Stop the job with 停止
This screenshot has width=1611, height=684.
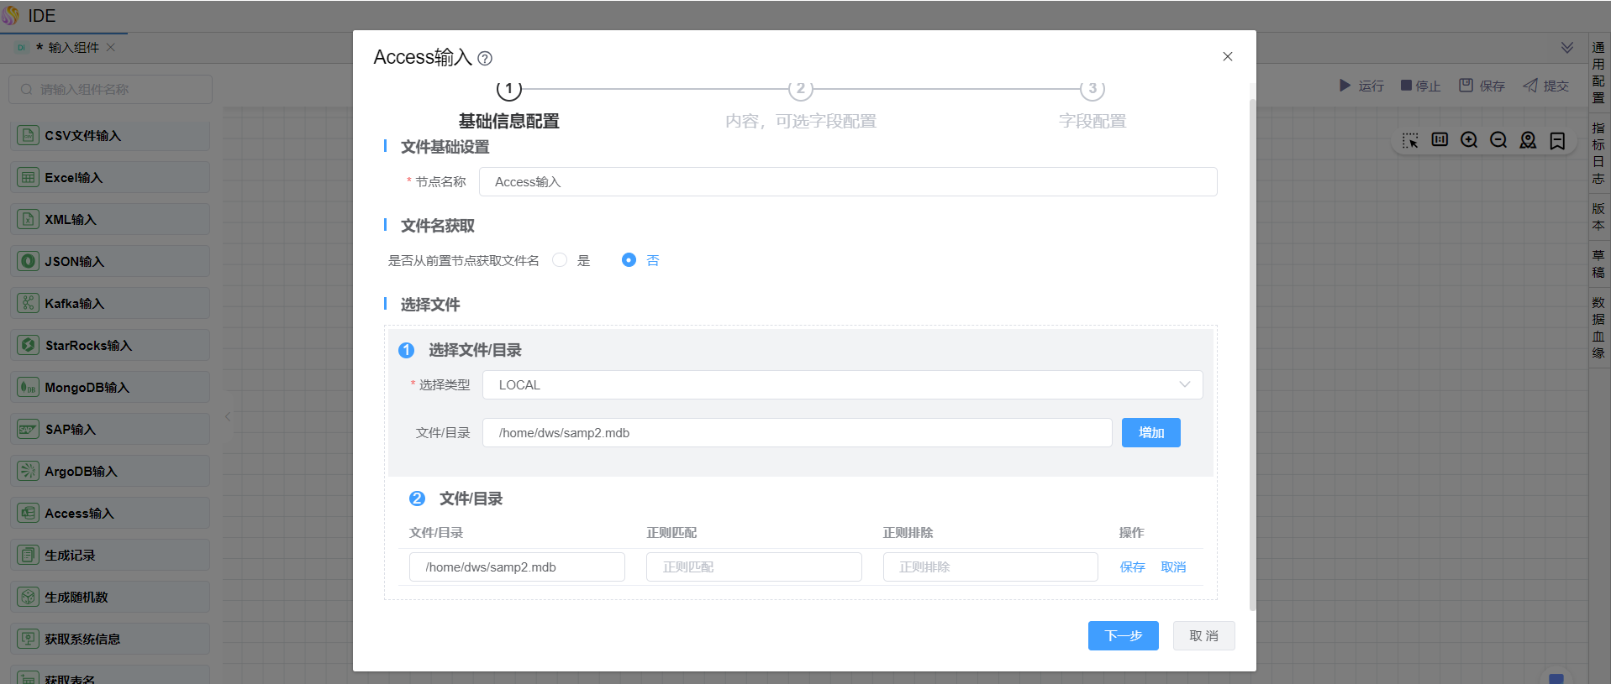click(1421, 86)
